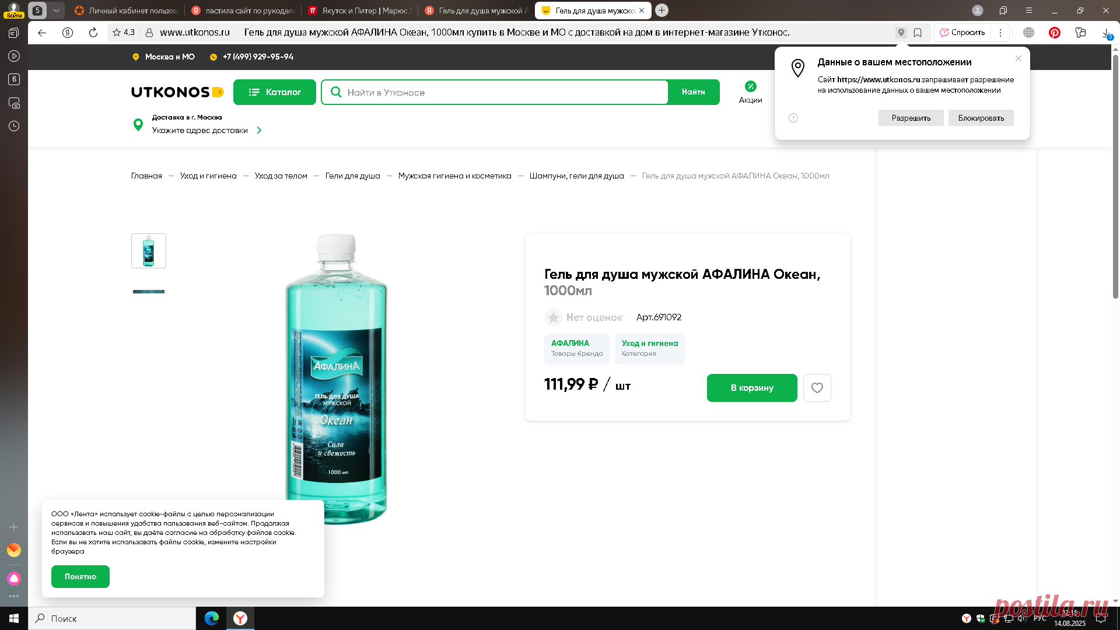Bookmark this page with the flag icon

pyautogui.click(x=918, y=33)
